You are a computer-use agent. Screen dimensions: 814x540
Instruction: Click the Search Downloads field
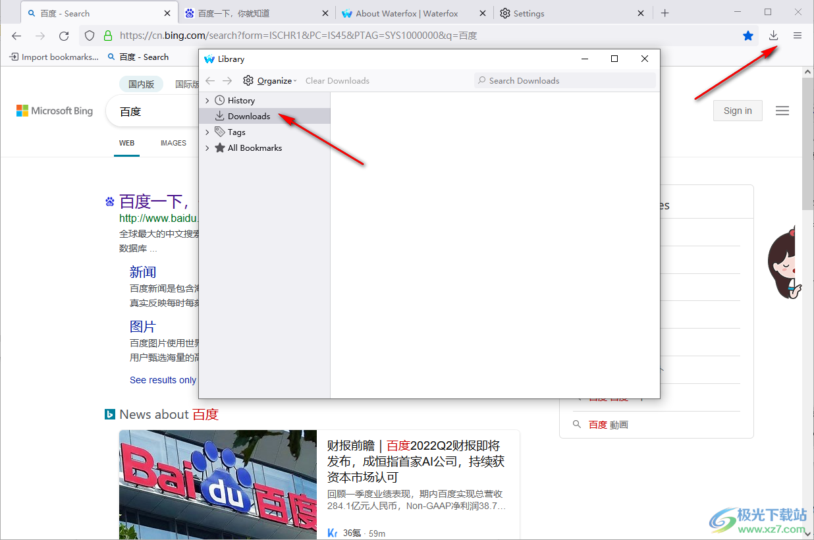[565, 80]
